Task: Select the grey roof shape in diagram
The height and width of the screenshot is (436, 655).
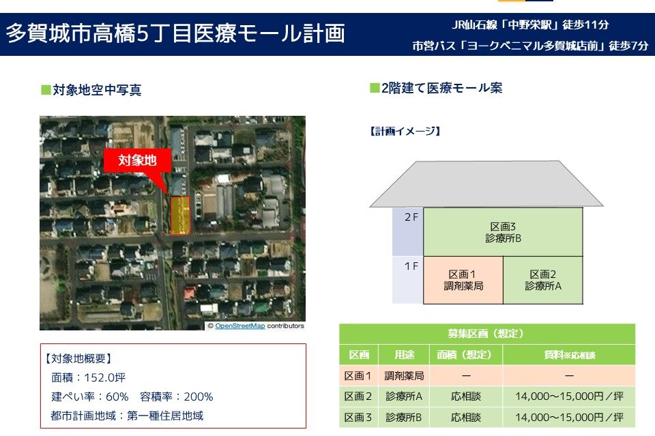Action: [x=476, y=183]
